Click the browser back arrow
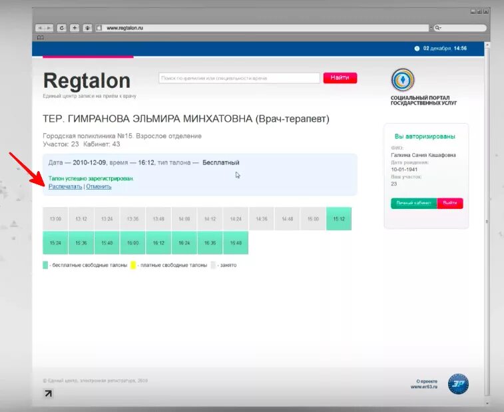 point(40,28)
